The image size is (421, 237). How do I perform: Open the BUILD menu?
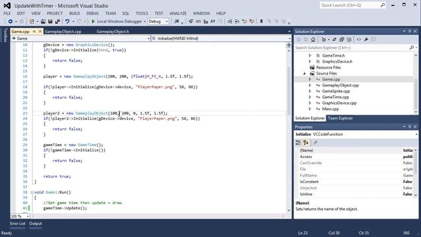point(74,13)
